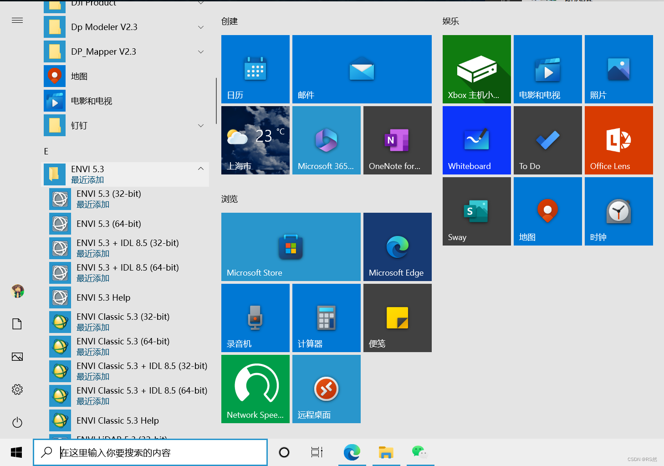This screenshot has width=664, height=466.
Task: Open ENVI 5.3 Help
Action: point(128,297)
